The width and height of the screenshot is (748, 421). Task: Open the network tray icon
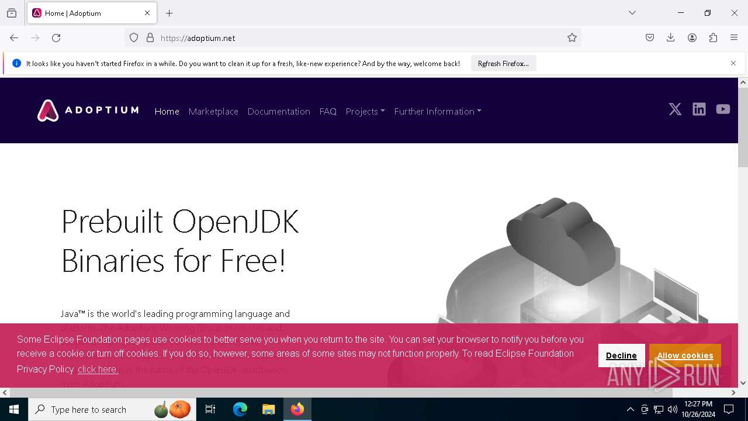coord(659,409)
